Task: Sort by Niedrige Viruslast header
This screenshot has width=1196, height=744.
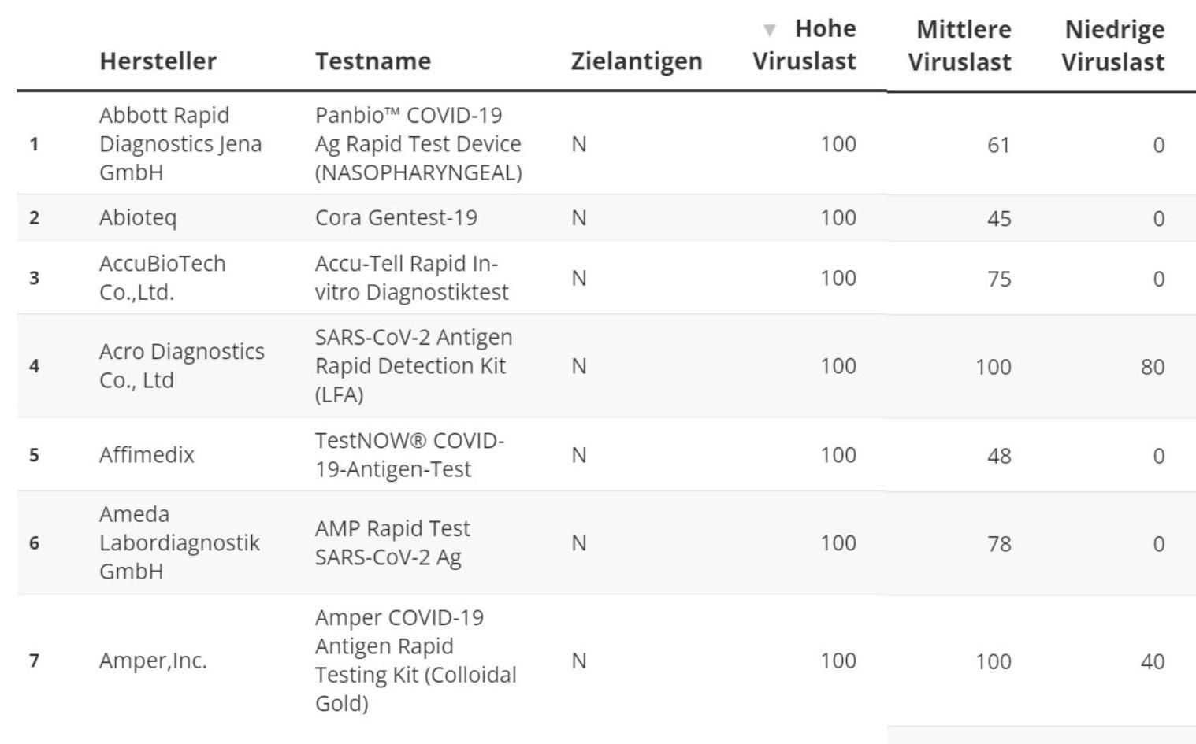Action: point(1112,46)
